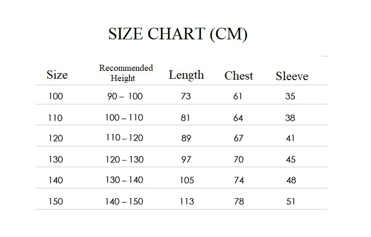Select the Chest column header
This screenshot has width=371, height=237.
point(239,76)
